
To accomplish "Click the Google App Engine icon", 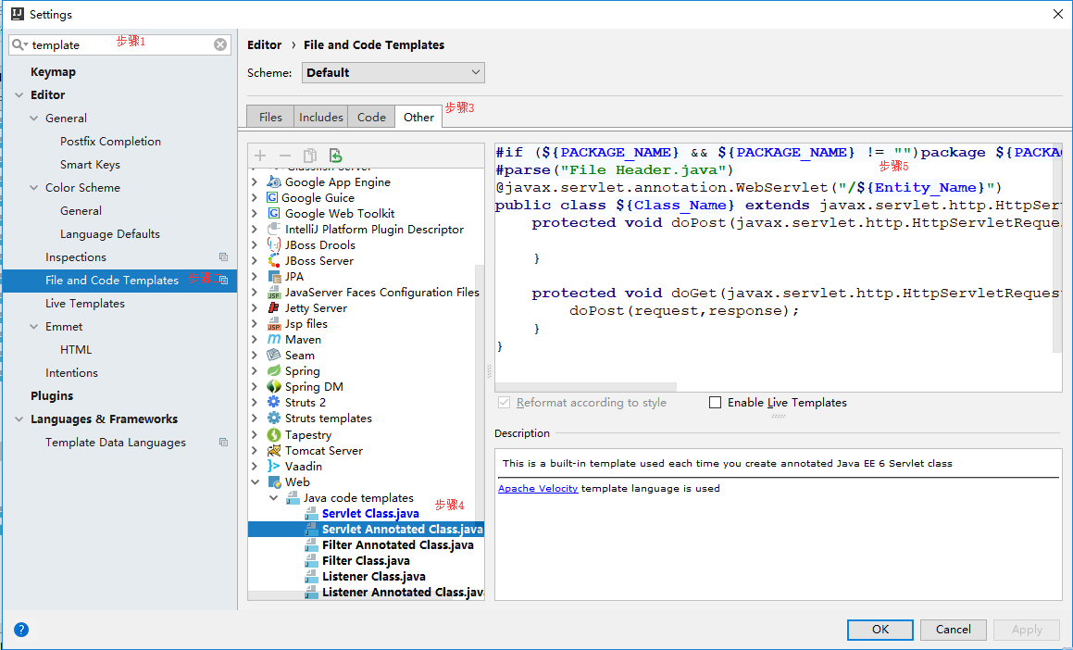I will (274, 182).
